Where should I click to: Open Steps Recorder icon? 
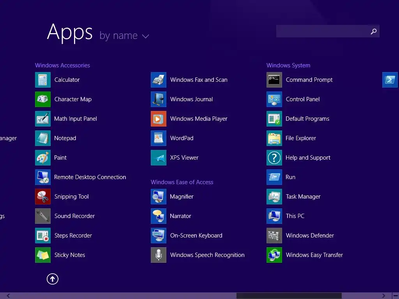pyautogui.click(x=43, y=236)
